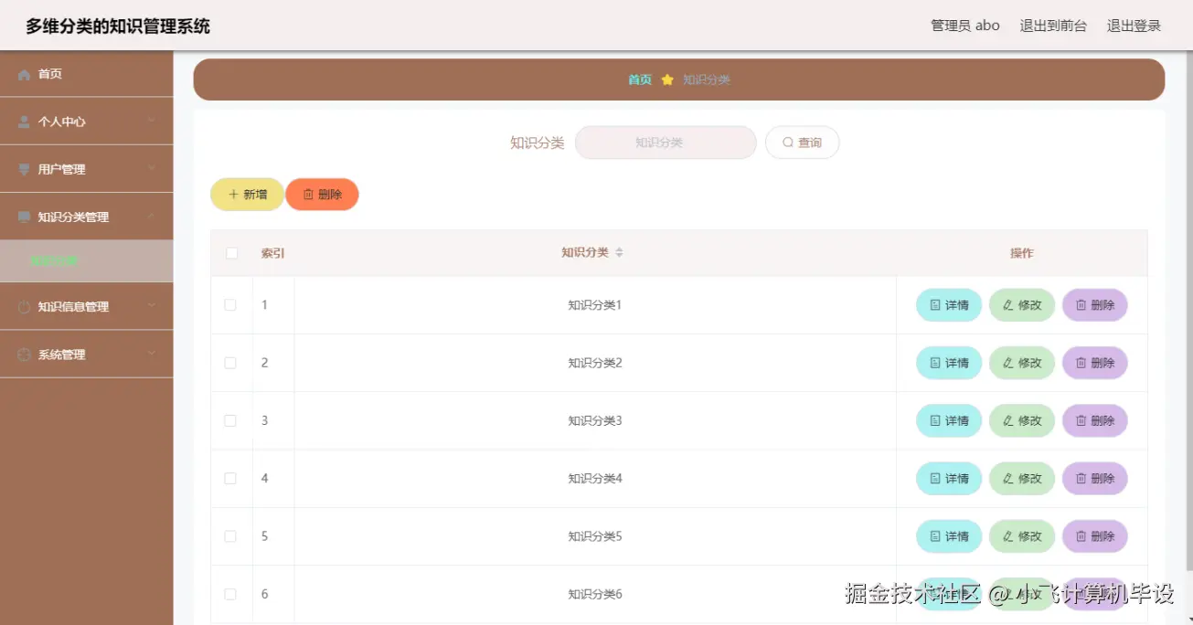Expand the 个人中心 sidebar menu
The image size is (1193, 625).
pyautogui.click(x=87, y=121)
